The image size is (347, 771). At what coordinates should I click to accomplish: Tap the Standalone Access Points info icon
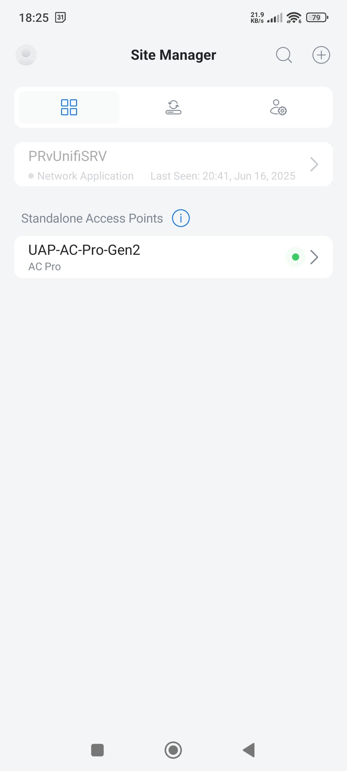[181, 218]
